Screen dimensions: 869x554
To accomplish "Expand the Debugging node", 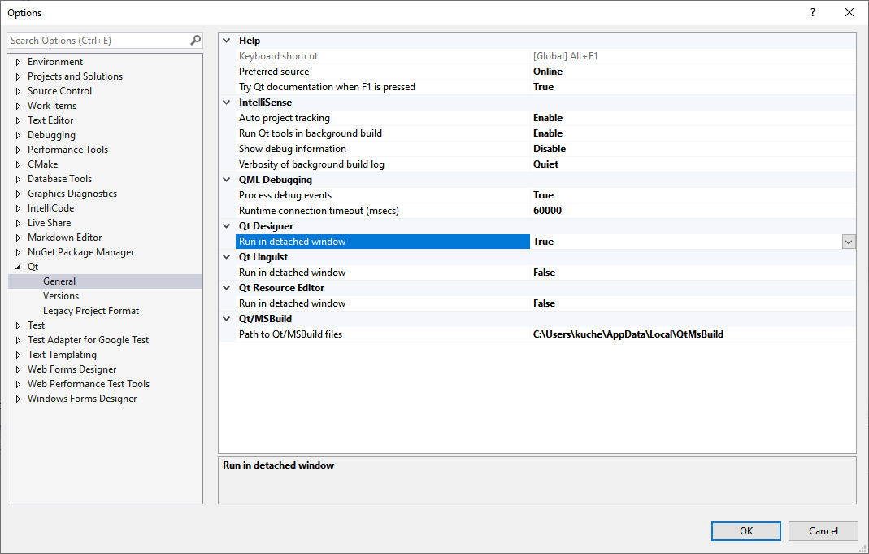I will [x=18, y=135].
